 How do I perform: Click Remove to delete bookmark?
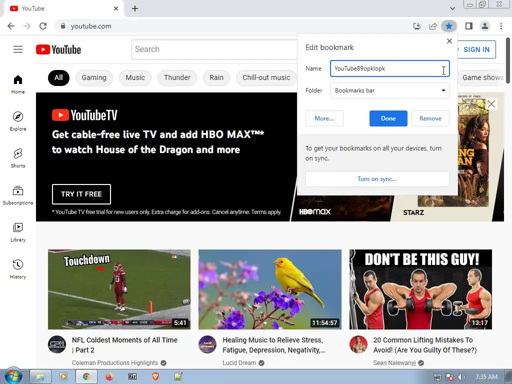click(x=430, y=118)
